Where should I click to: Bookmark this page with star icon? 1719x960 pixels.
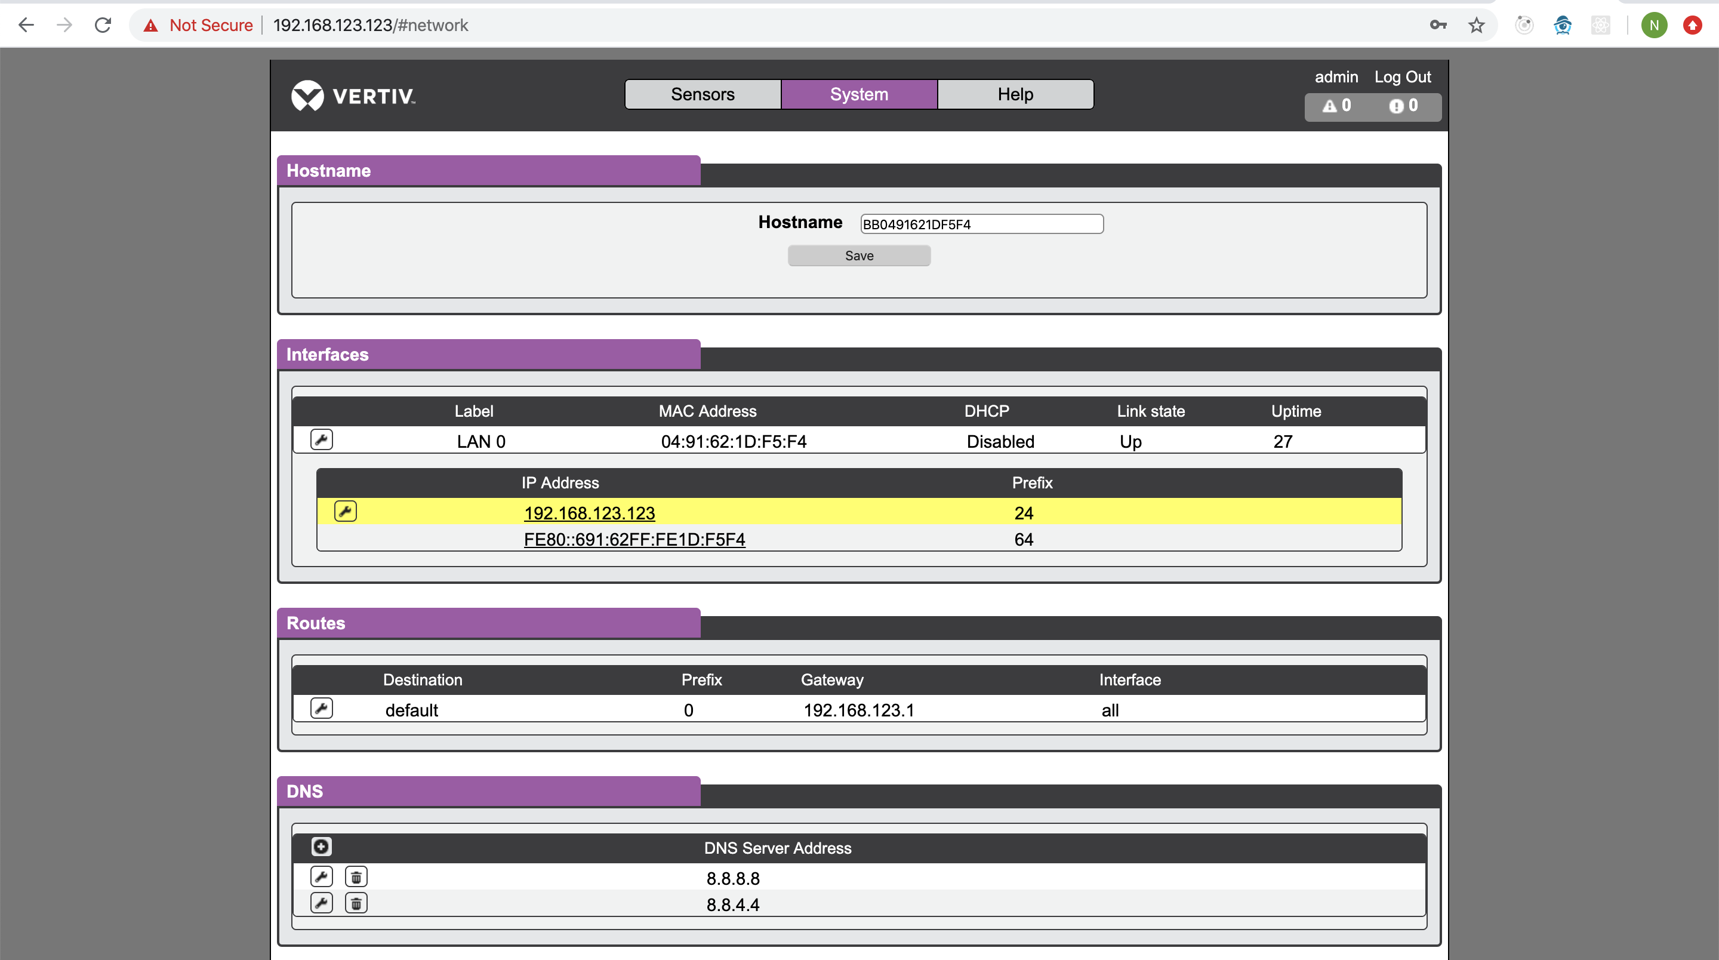1476,25
